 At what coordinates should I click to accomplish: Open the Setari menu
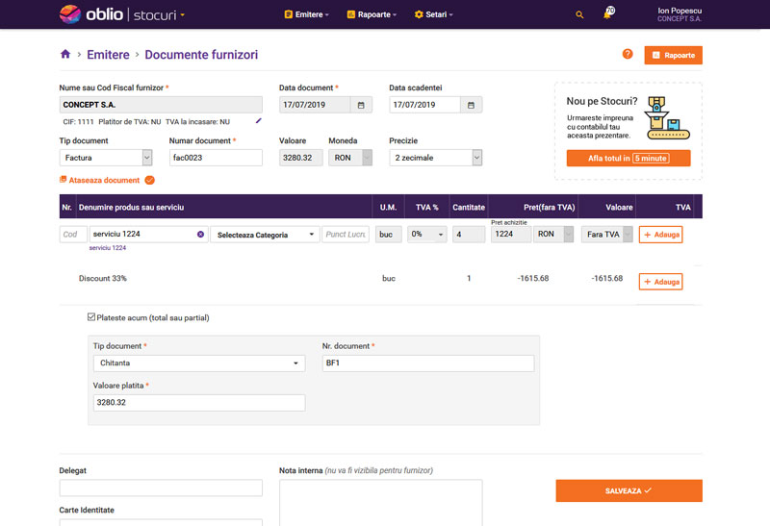point(433,15)
